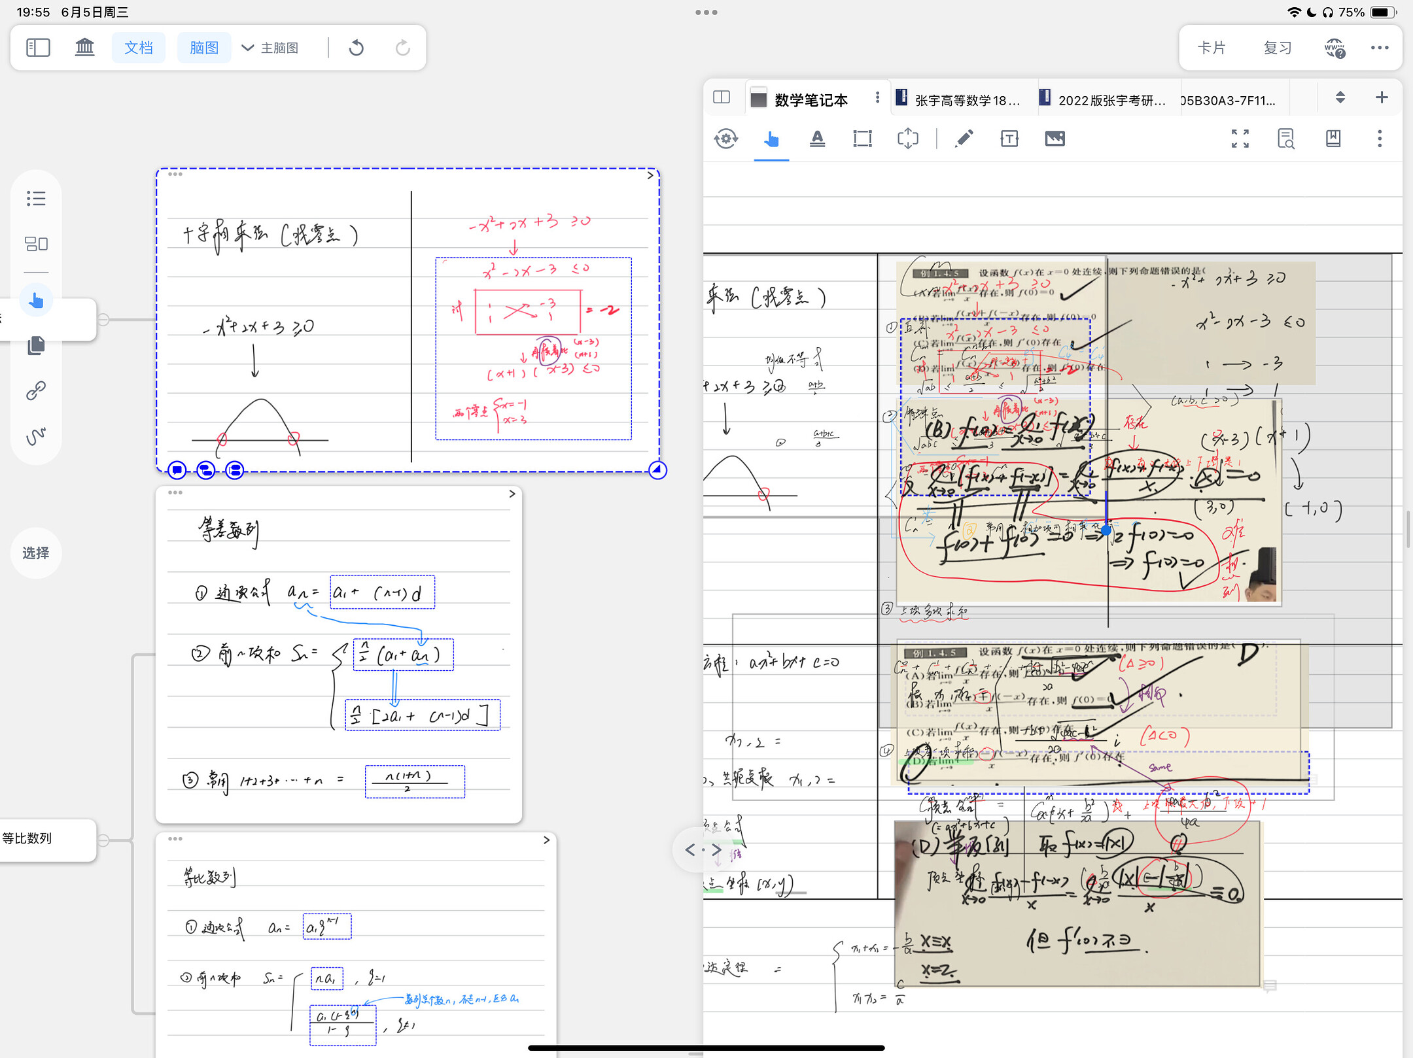Click the 复习 button
Viewport: 1413px width, 1058px height.
tap(1276, 48)
